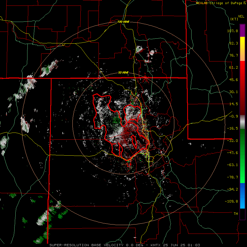Click the Super-Resolution Base Velocity caption
247x247 pixels.
tap(125, 245)
